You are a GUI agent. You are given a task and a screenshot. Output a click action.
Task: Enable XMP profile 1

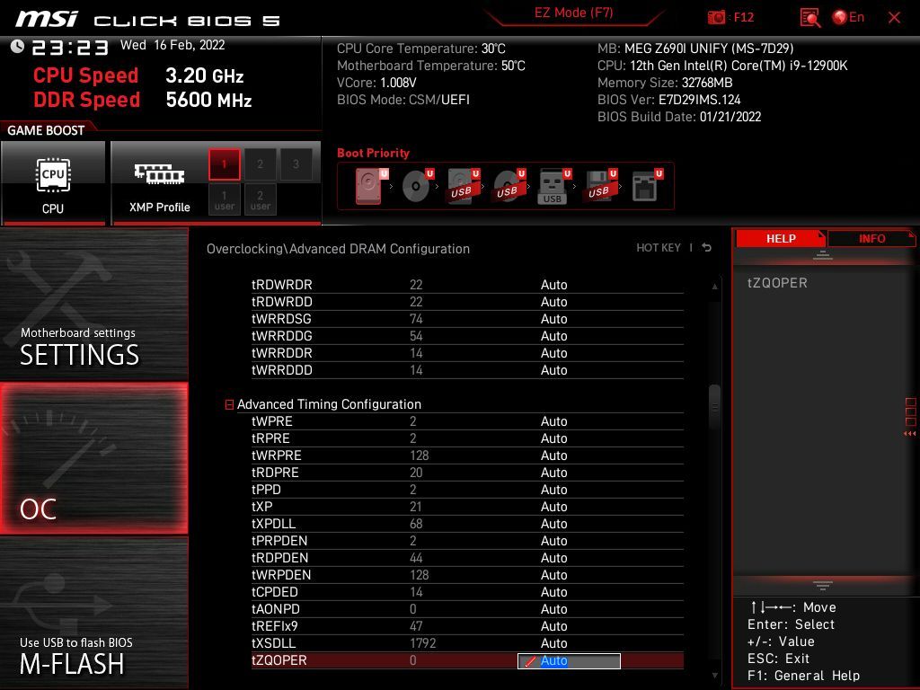click(x=224, y=164)
